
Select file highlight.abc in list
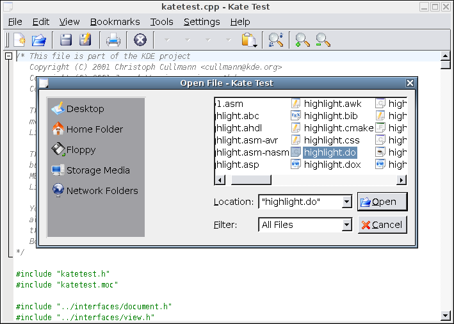point(237,116)
